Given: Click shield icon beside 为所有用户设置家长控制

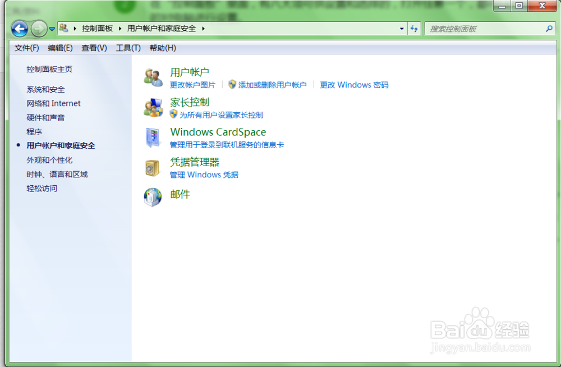Looking at the screenshot, I should click(173, 114).
